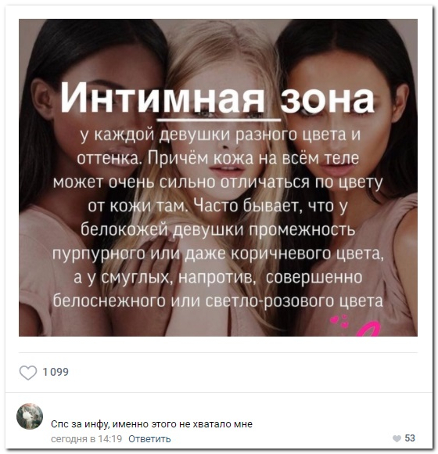Click the line пурпурного или даже коричневого цвета
The image size is (438, 454).
[x=218, y=254]
